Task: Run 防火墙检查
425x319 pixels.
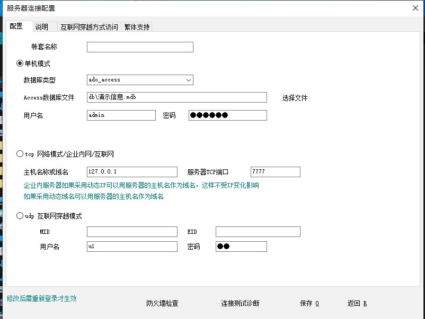Action: point(162,303)
